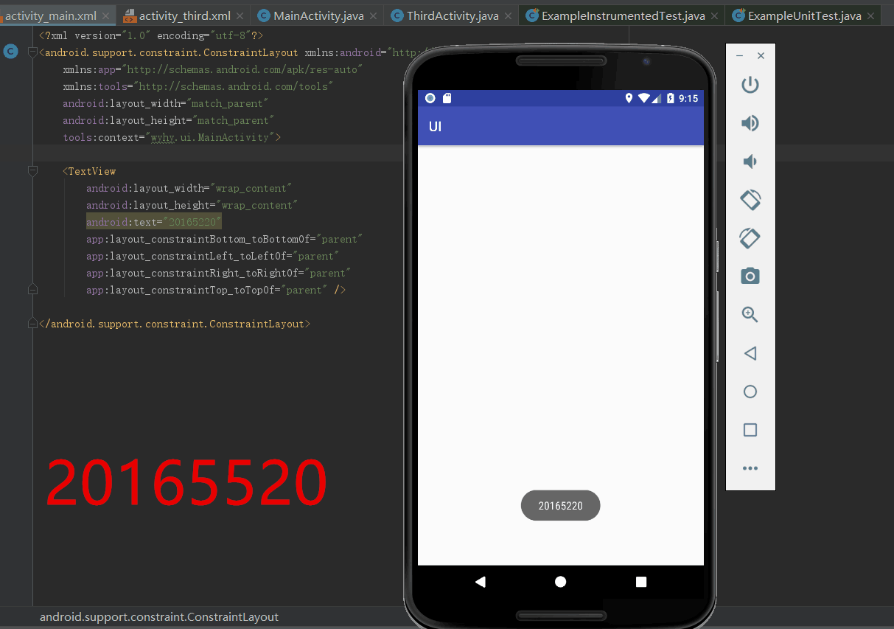Click the 20165220 toast on phone

[560, 506]
